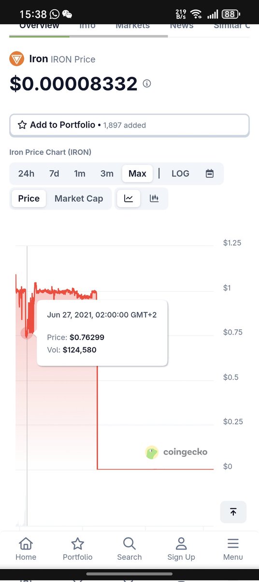Open the hamburger Menu

coord(233,549)
